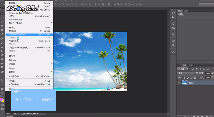Image resolution: width=214 pixels, height=117 pixels.
Task: Select the Eyedropper tool
Action: tap(2, 34)
